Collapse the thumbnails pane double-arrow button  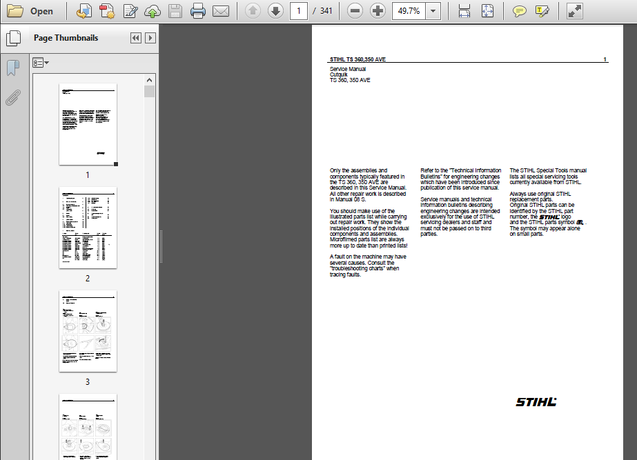point(136,38)
